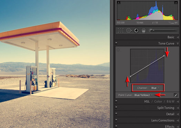The height and width of the screenshot is (128, 181).
Task: Toggle shadow clipping indicator in histogram
Action: coord(119,2)
